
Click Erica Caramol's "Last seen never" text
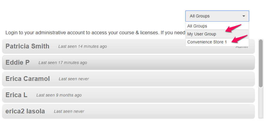(x=74, y=79)
